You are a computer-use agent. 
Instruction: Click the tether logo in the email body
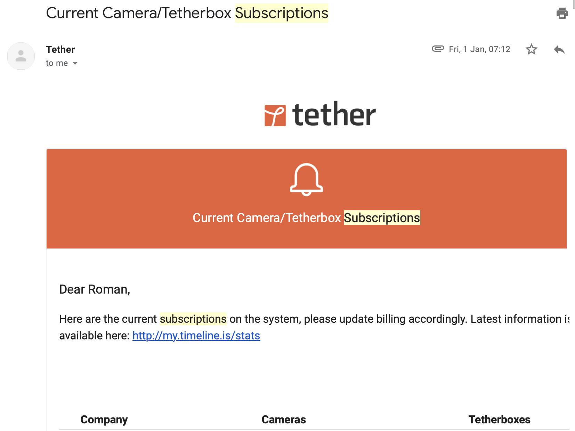319,115
